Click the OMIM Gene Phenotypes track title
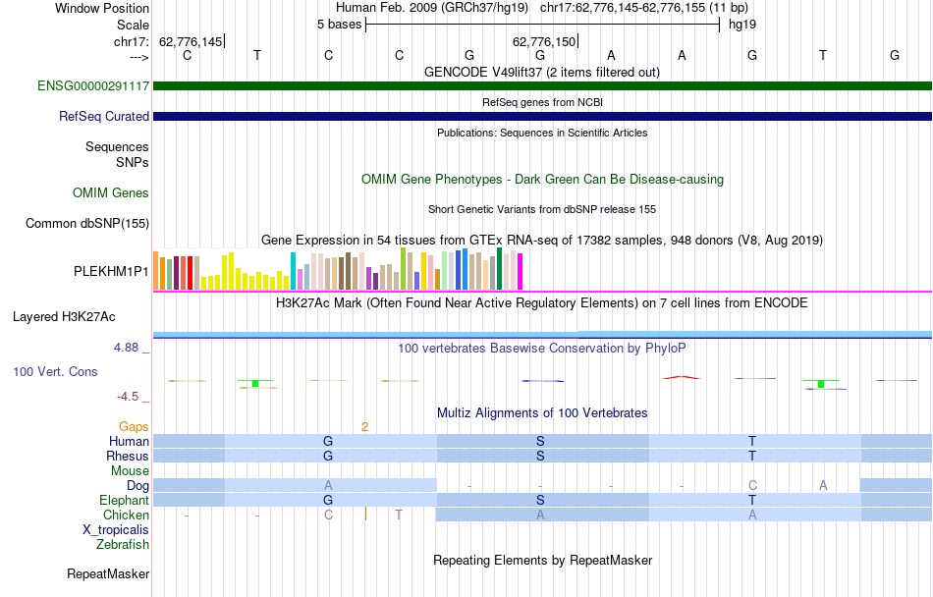The width and height of the screenshot is (933, 597). click(542, 179)
